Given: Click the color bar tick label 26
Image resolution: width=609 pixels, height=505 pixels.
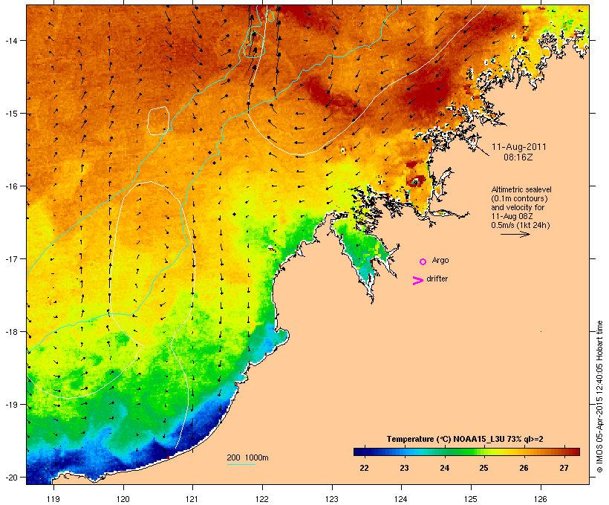Looking at the screenshot, I should pyautogui.click(x=524, y=468).
